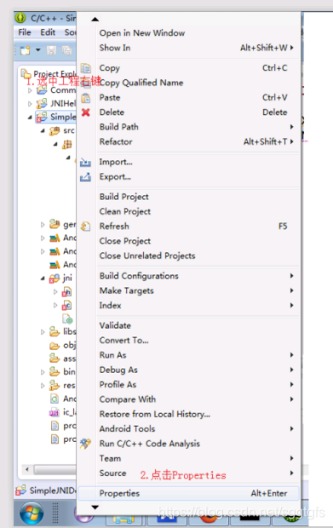Click the Code Analysis wand icon
The width and height of the screenshot is (333, 528).
tap(85, 444)
